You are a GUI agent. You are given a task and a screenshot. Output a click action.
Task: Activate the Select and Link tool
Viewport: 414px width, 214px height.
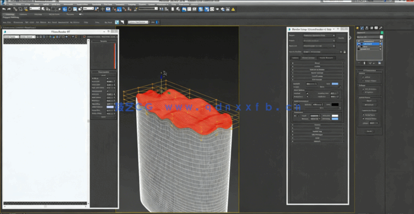15,9
